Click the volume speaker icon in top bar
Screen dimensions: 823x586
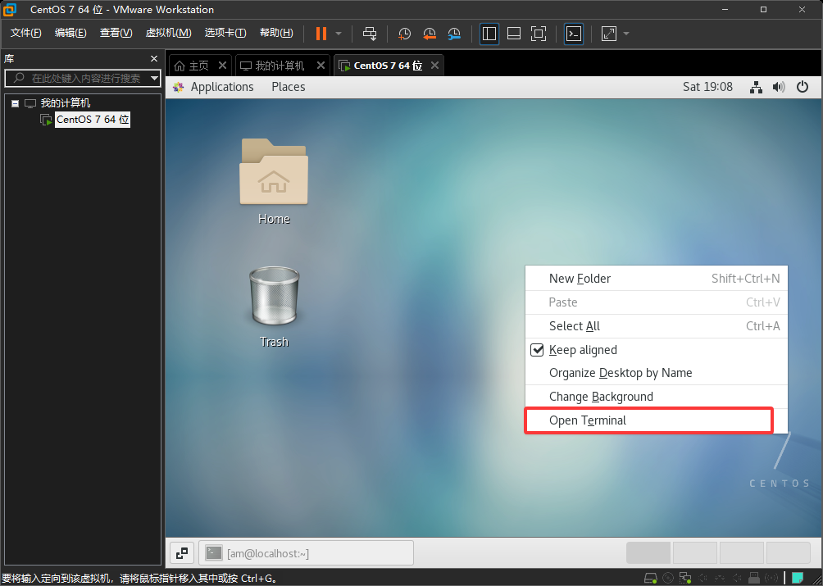click(x=779, y=87)
